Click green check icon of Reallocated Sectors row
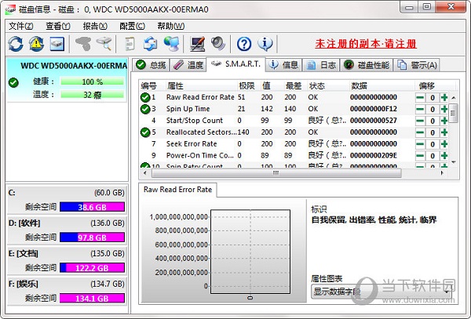 (x=145, y=132)
